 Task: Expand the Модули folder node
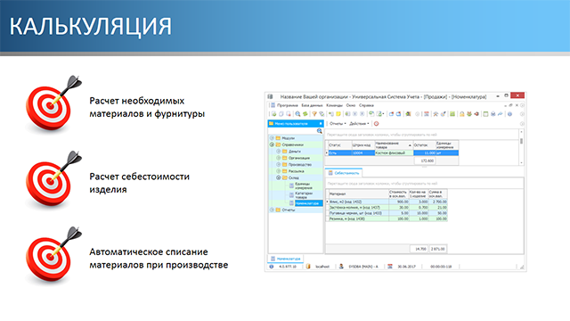click(x=272, y=138)
